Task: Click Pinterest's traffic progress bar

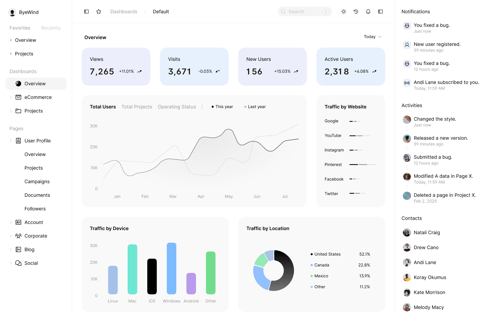Action: pyautogui.click(x=363, y=164)
